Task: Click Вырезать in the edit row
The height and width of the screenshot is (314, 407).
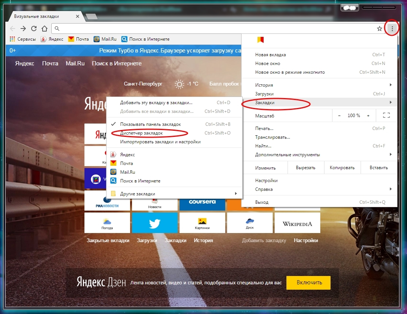Action: click(306, 168)
